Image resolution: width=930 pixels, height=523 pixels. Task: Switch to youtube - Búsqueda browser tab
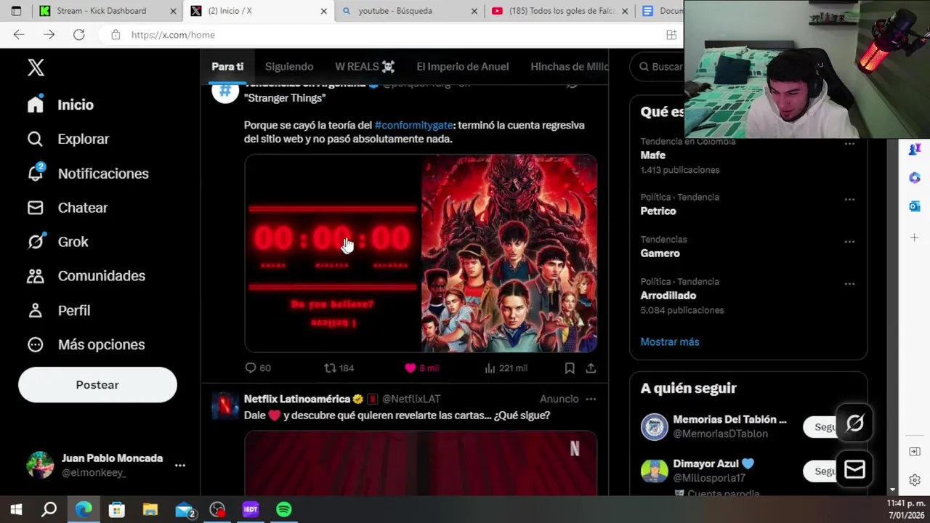click(409, 11)
